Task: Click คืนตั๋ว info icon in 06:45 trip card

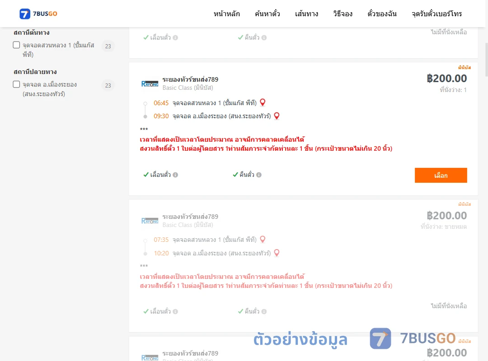Action: [259, 175]
